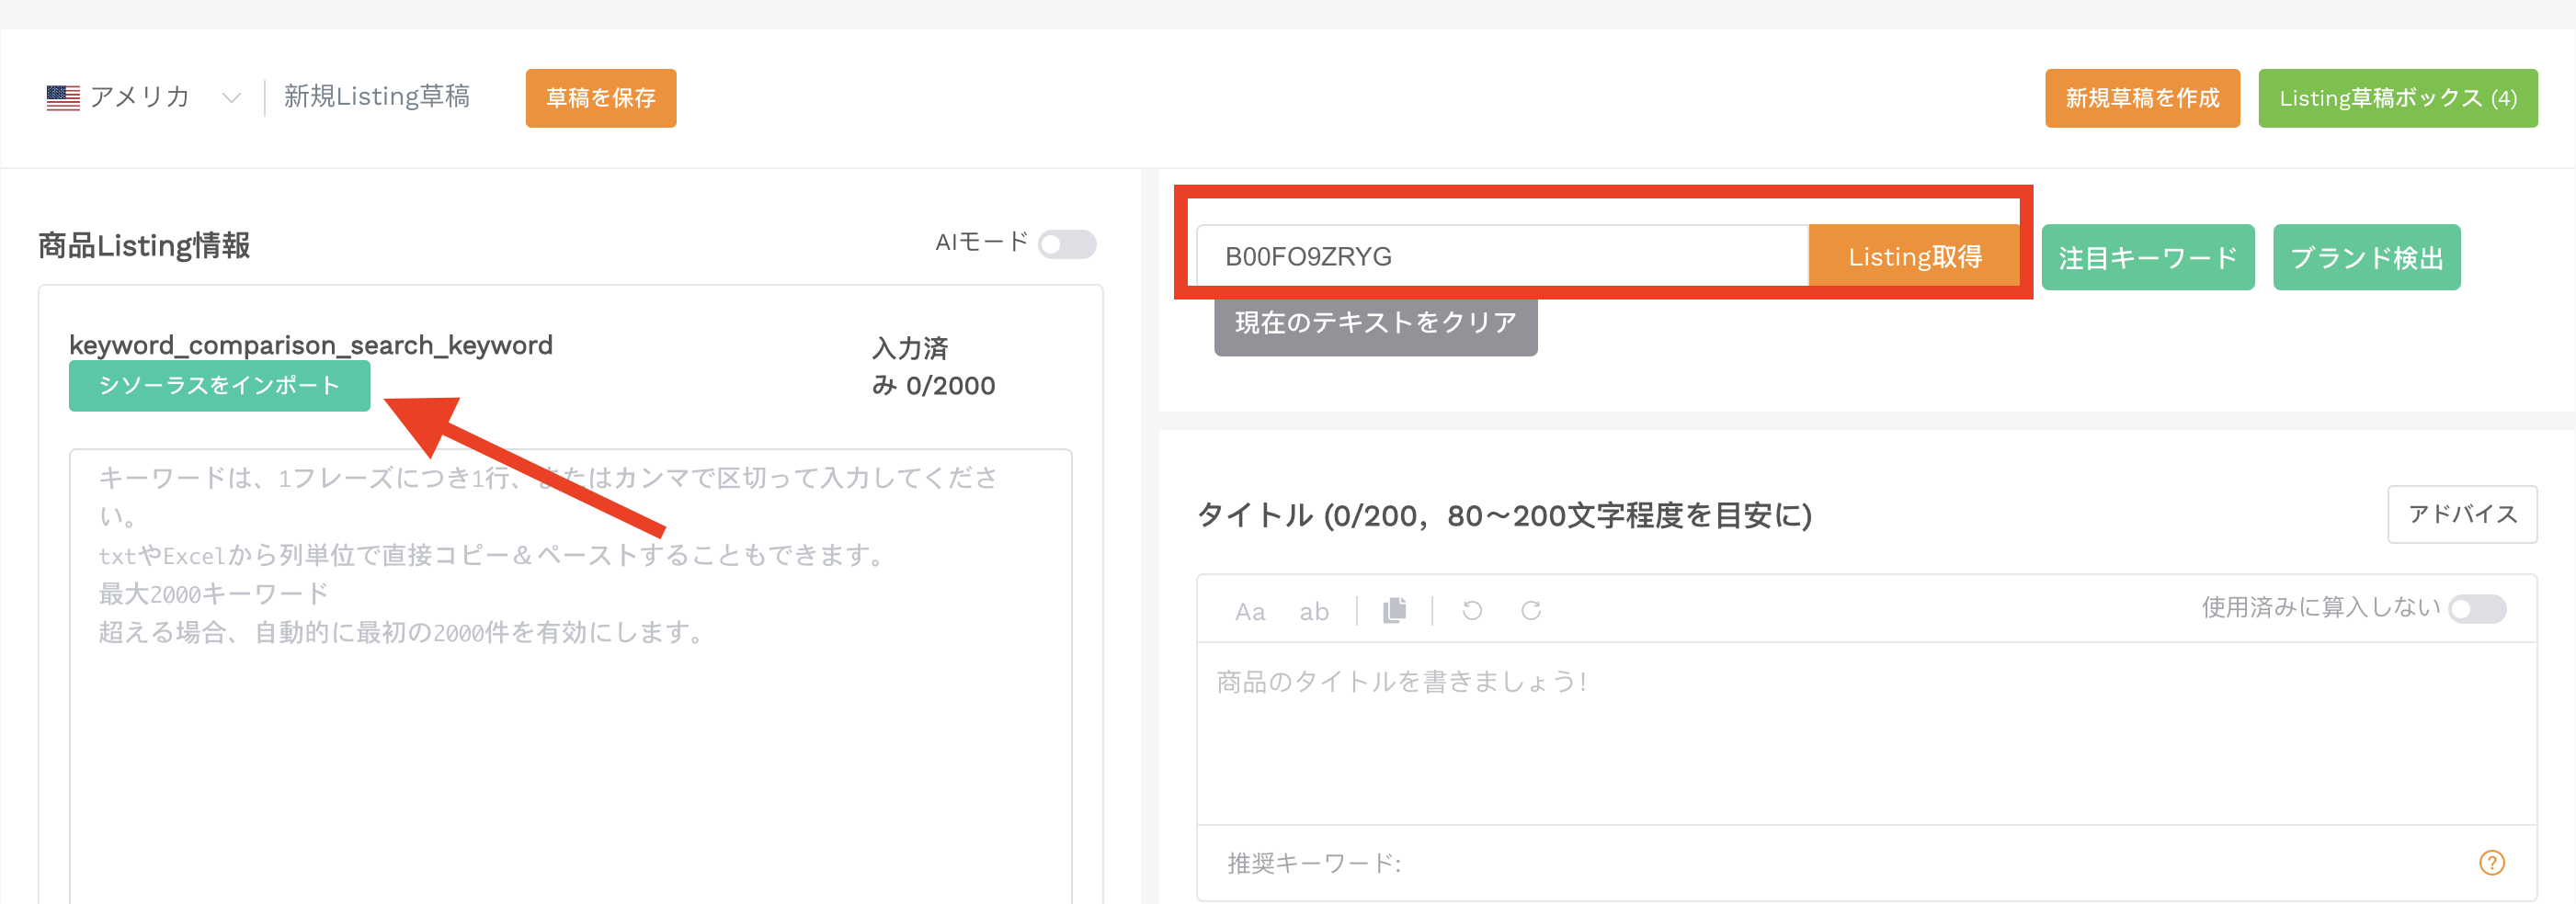The height and width of the screenshot is (904, 2576).
Task: Open the アメリカ marketplace dropdown
Action: (x=145, y=96)
